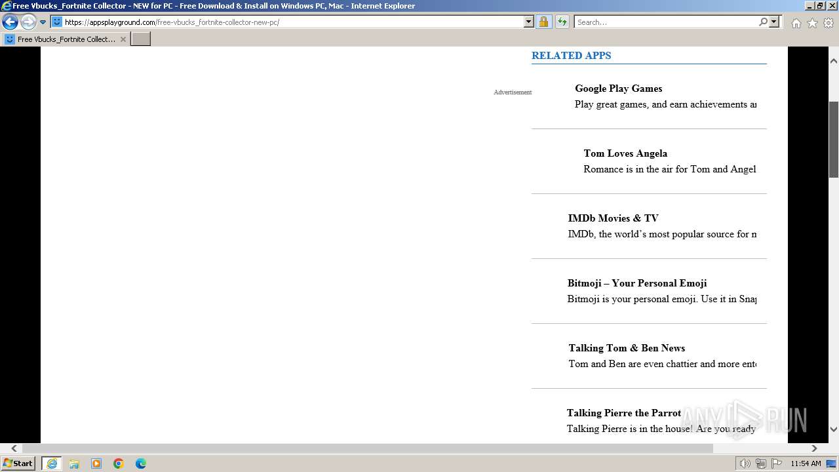Open Talking Pierre the Parrot link

click(x=624, y=413)
